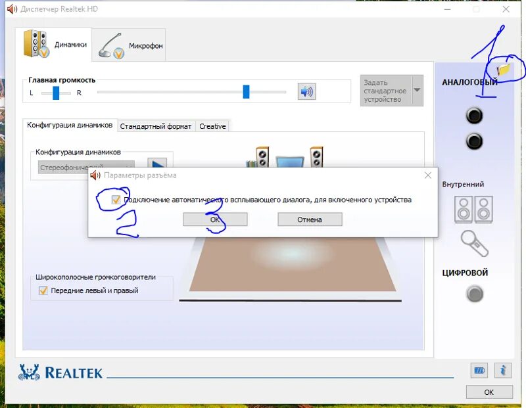Click the Широкополосные громкоговорители label

click(95, 277)
